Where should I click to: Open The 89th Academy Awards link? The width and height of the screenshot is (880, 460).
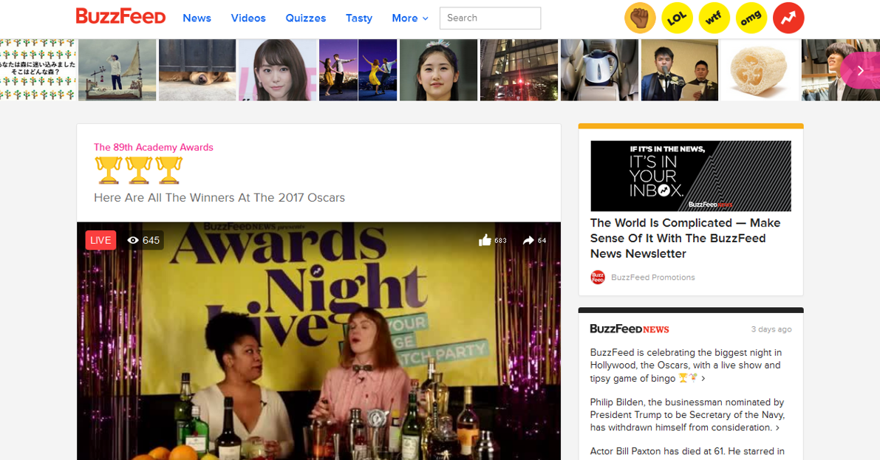click(153, 147)
